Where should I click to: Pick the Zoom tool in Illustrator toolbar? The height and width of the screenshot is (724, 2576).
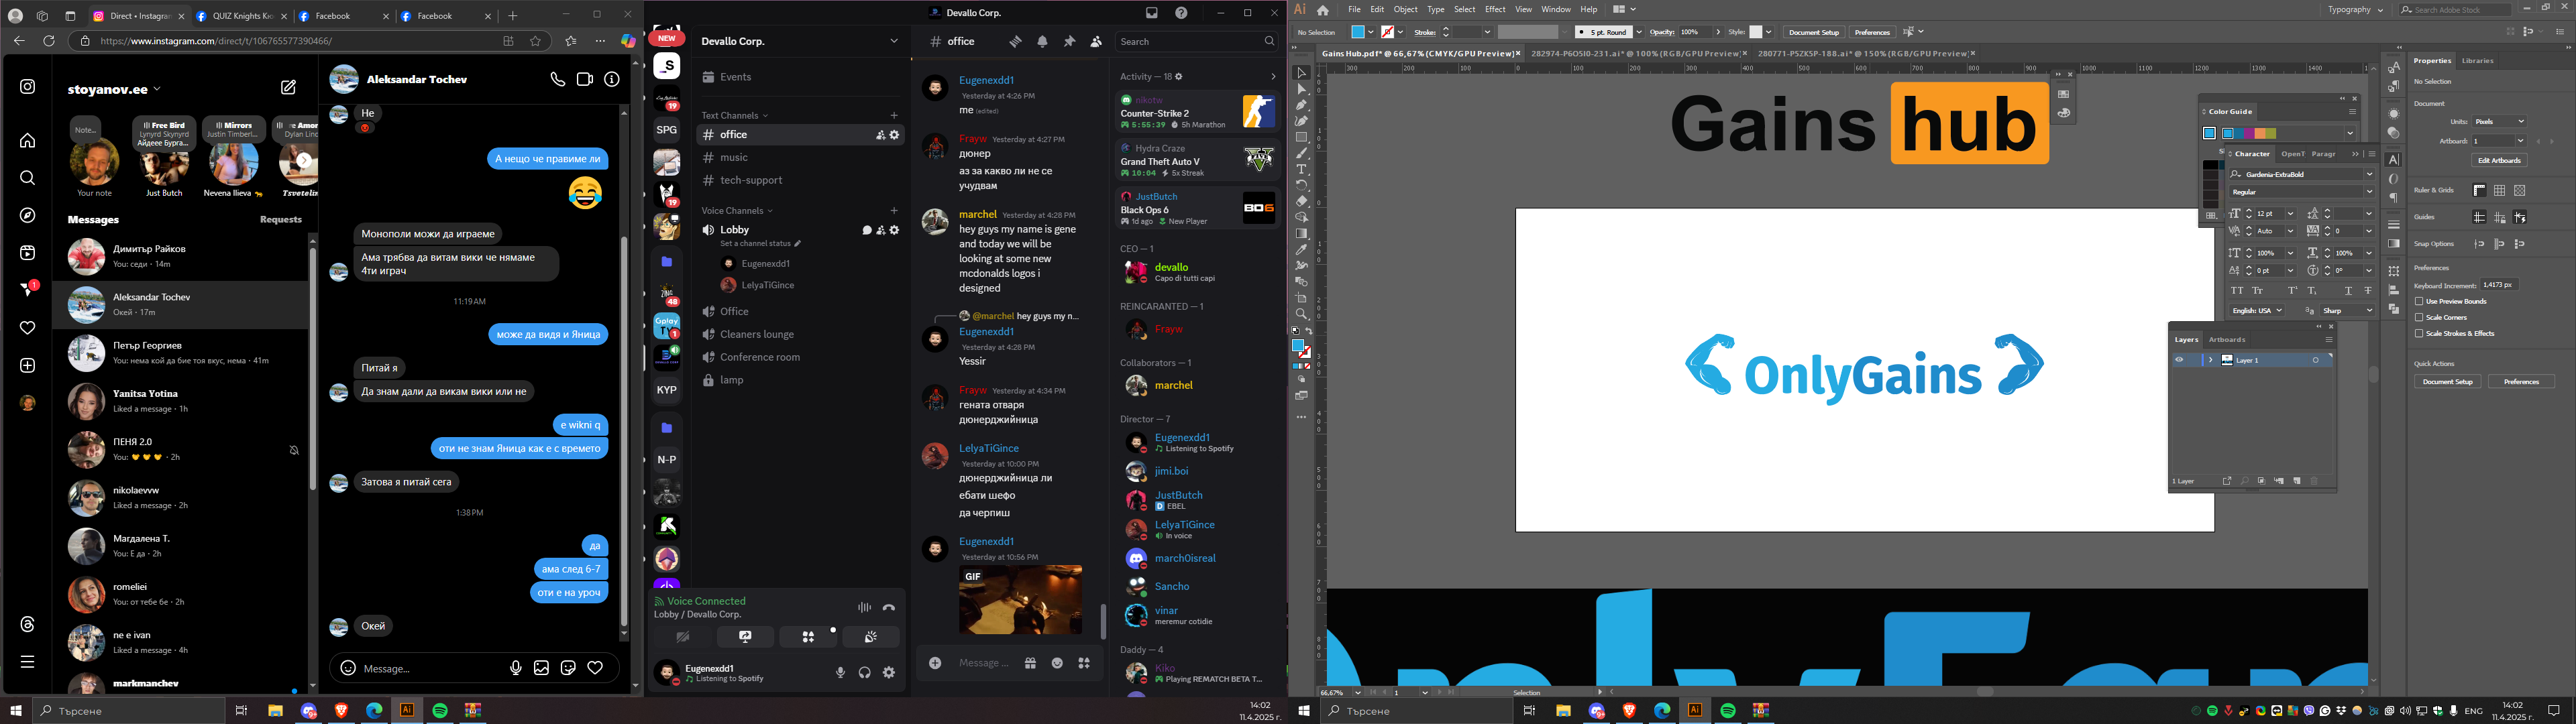point(1301,314)
